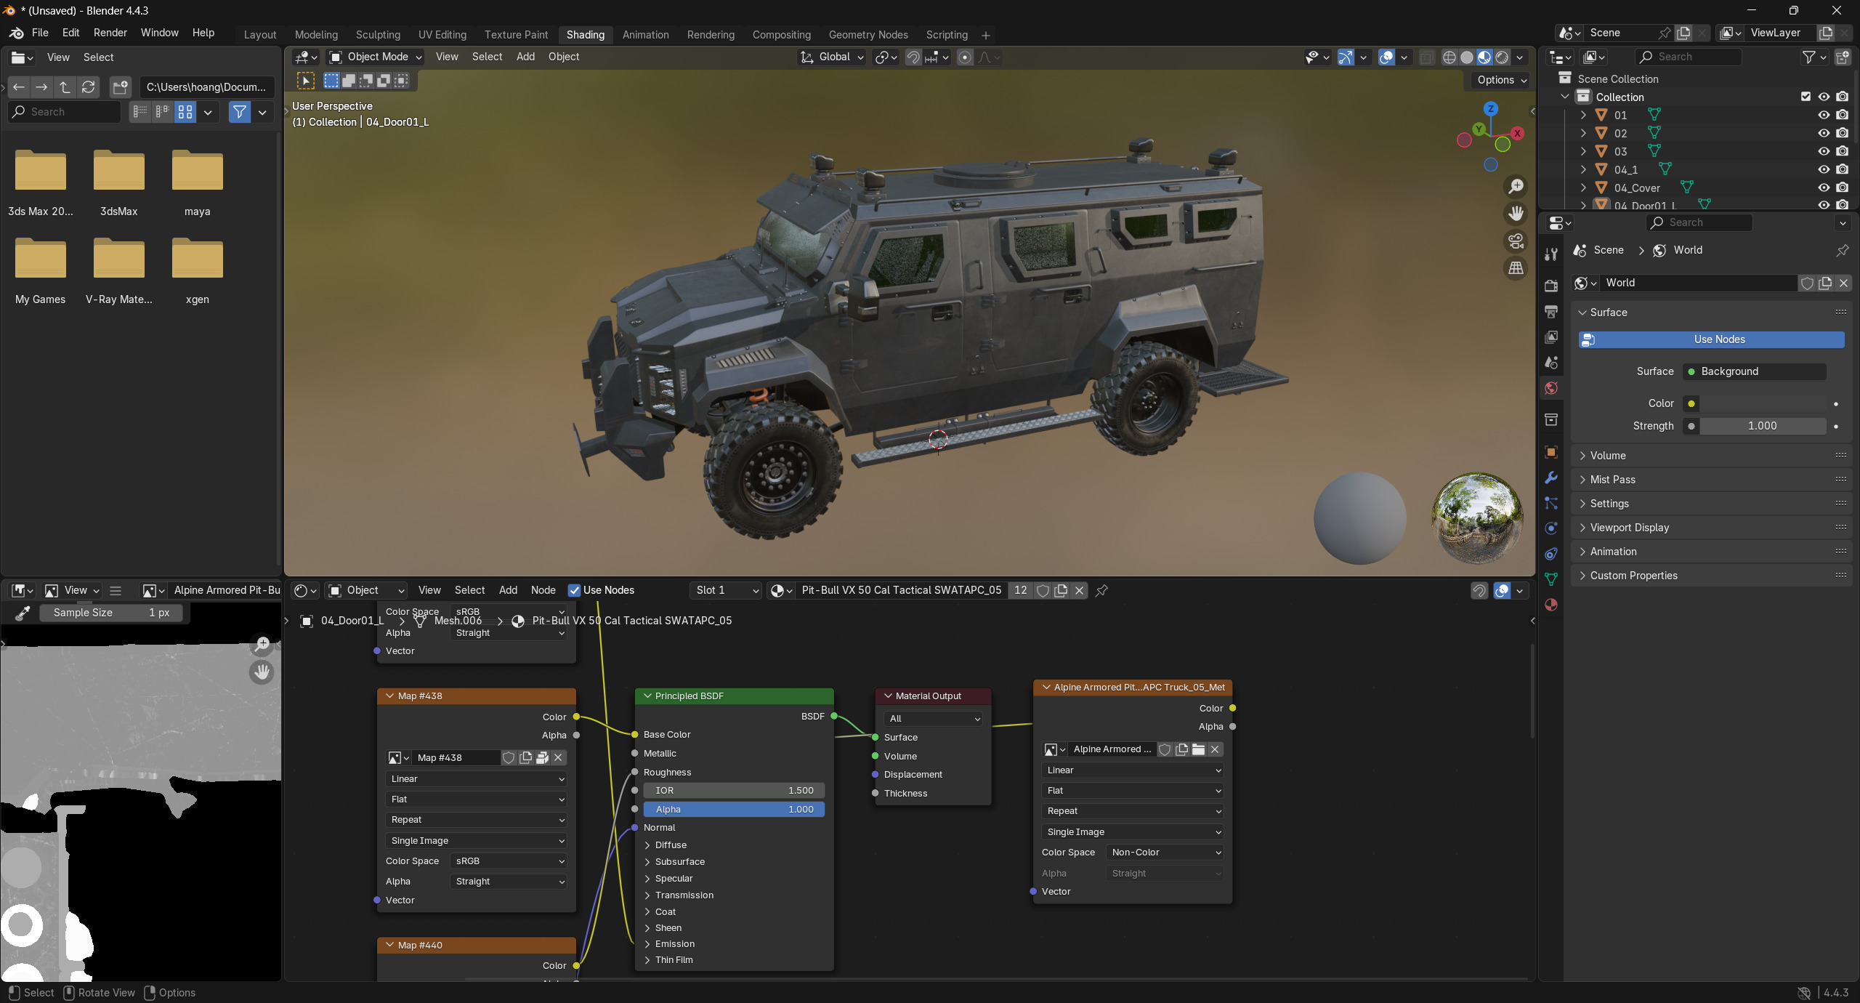
Task: Click the viewport pan hand icon
Action: coord(1516,214)
